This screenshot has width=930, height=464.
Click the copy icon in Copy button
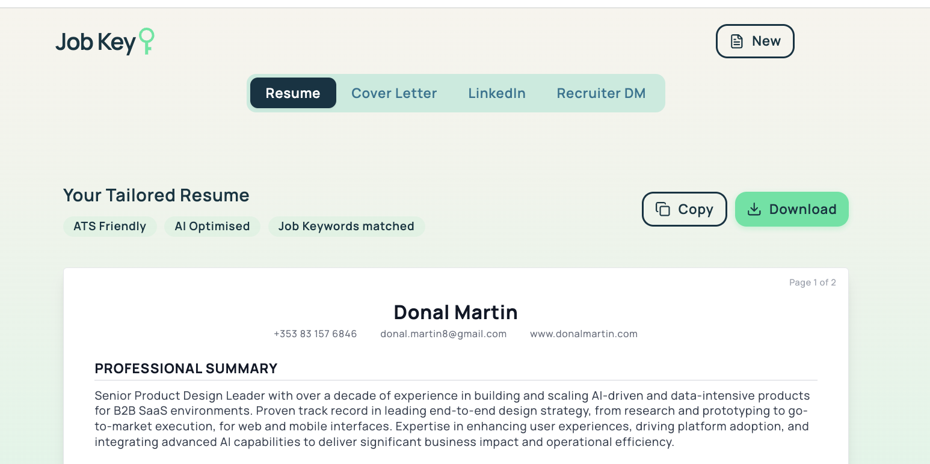(x=663, y=209)
